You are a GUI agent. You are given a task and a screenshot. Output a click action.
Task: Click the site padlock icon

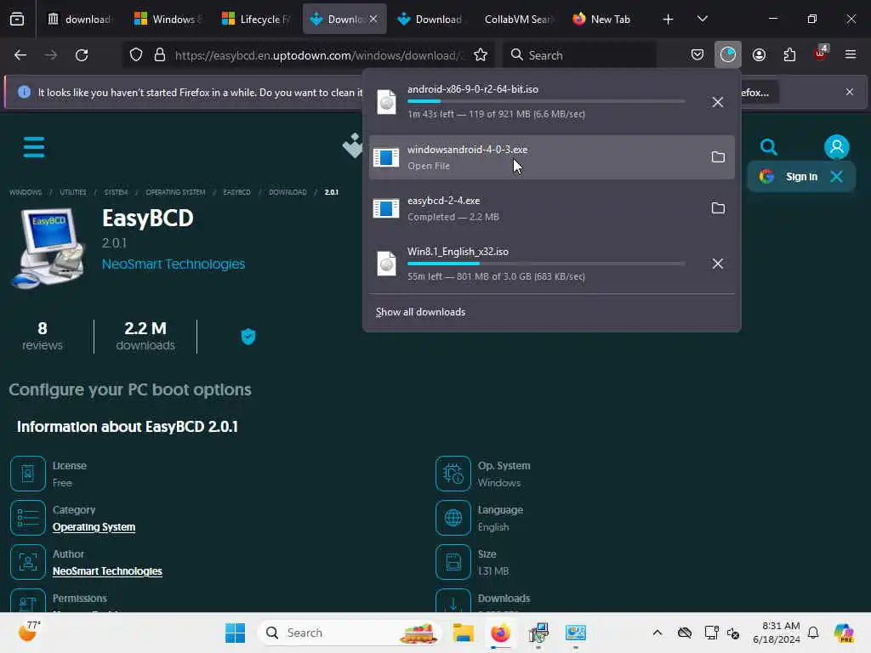click(x=160, y=55)
